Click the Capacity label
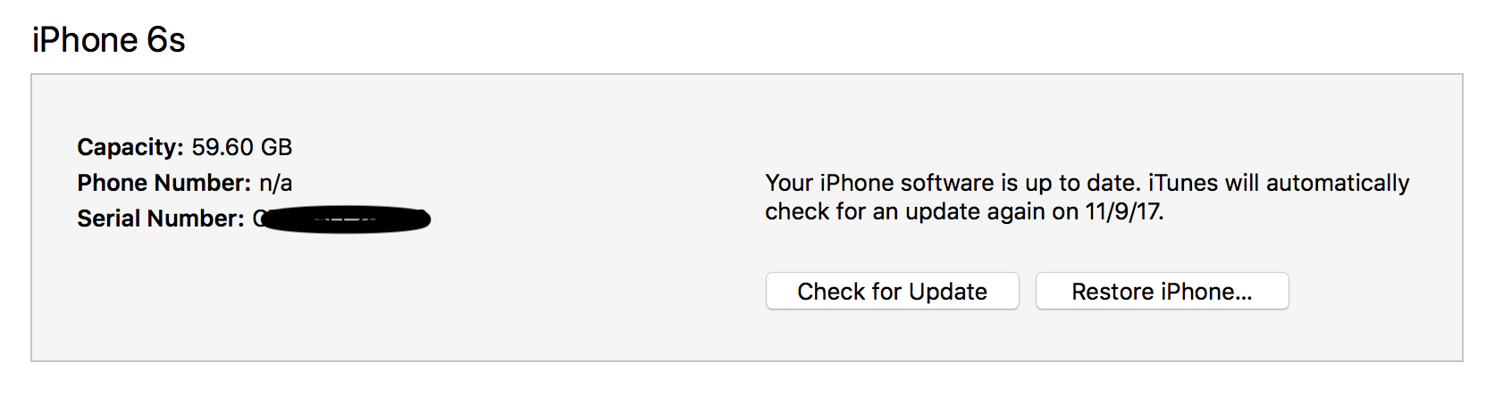This screenshot has height=396, width=1503. (130, 147)
